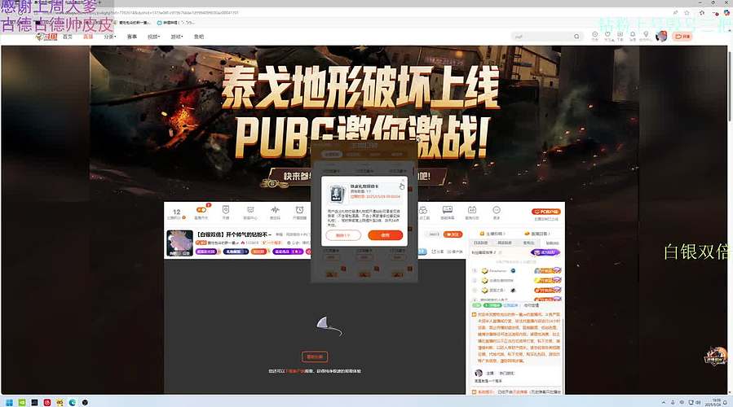This screenshot has width=733, height=407.
Task: Click the red PC client button
Action: (x=546, y=212)
